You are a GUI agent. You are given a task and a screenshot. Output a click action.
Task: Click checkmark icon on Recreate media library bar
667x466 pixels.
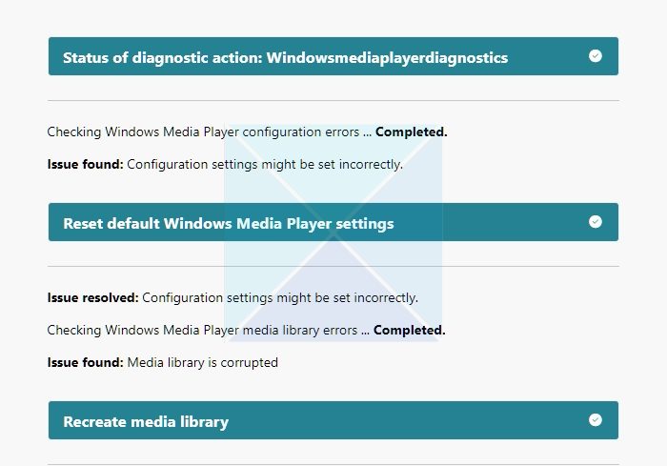pyautogui.click(x=596, y=420)
